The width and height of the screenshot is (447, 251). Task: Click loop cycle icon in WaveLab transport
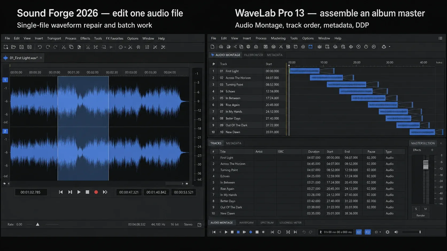pyautogui.click(x=279, y=232)
